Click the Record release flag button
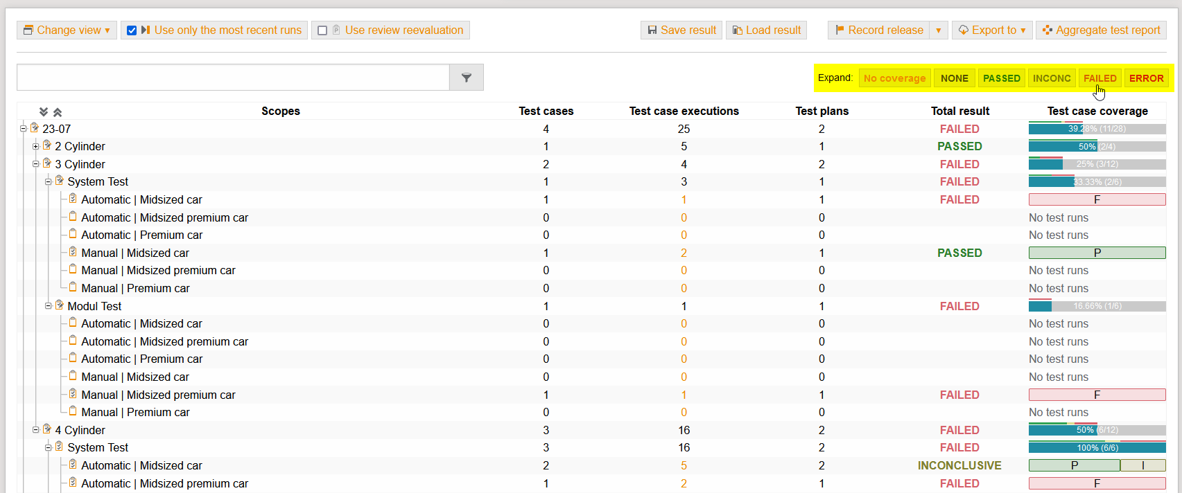The height and width of the screenshot is (493, 1182). pyautogui.click(x=879, y=30)
